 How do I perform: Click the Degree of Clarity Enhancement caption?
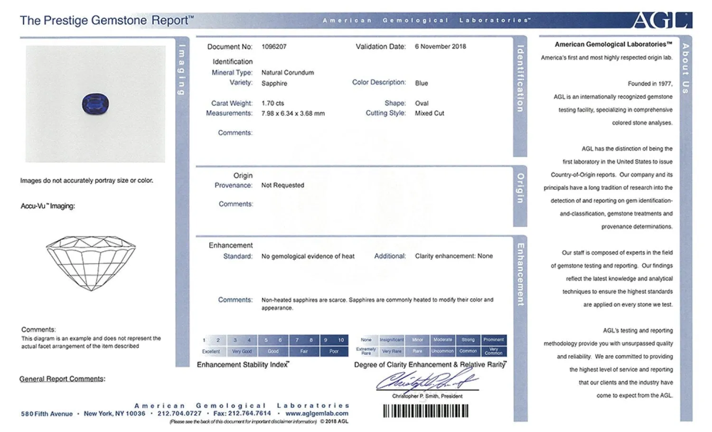430,365
